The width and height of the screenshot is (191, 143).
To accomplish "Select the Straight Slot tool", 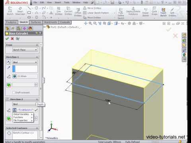I will (29, 17).
